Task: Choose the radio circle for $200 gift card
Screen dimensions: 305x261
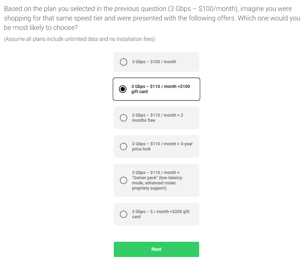Action: tap(123, 214)
